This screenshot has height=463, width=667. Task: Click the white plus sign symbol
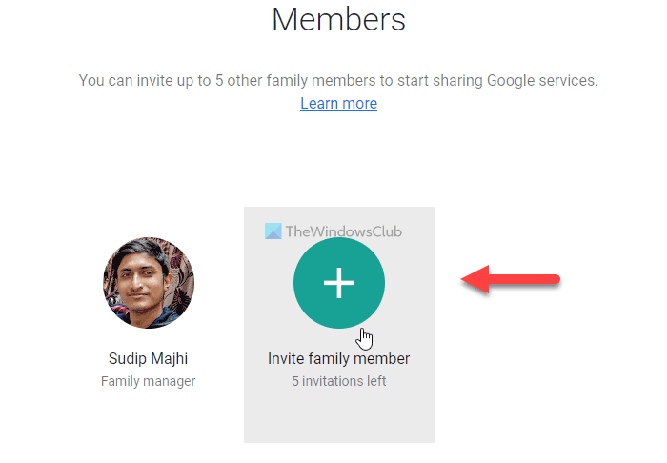(x=339, y=283)
